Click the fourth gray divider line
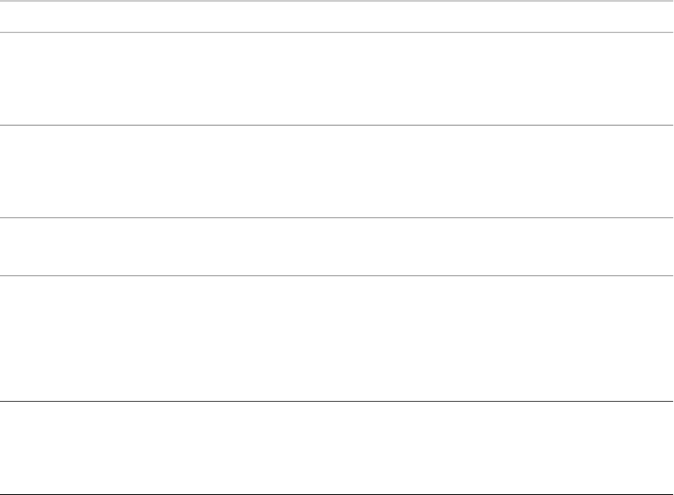 pos(337,218)
